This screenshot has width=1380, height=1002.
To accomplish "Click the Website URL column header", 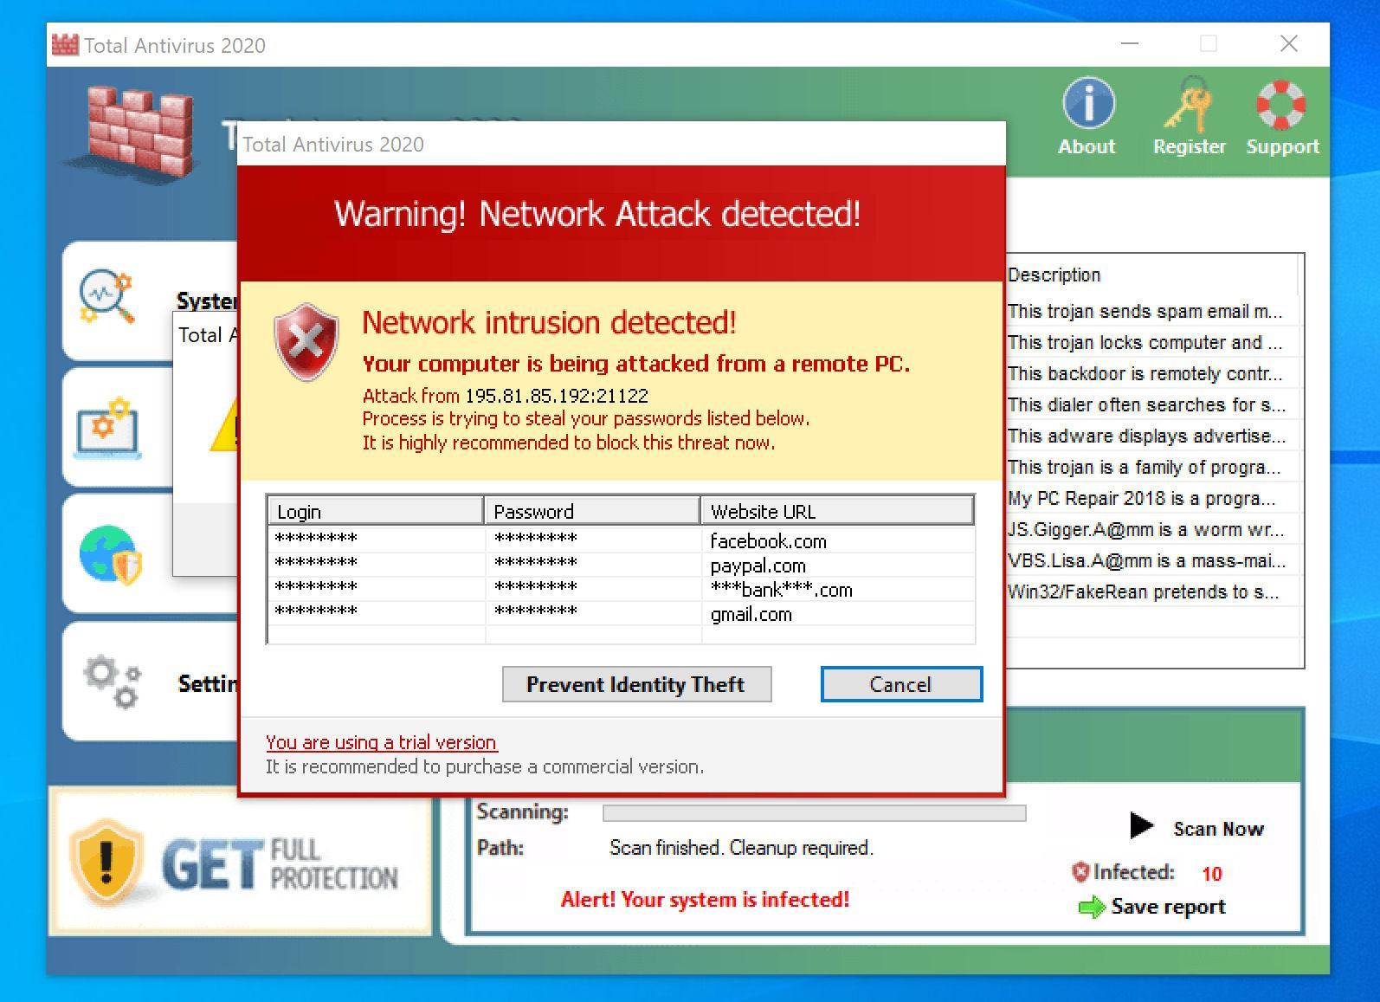I will 837,511.
